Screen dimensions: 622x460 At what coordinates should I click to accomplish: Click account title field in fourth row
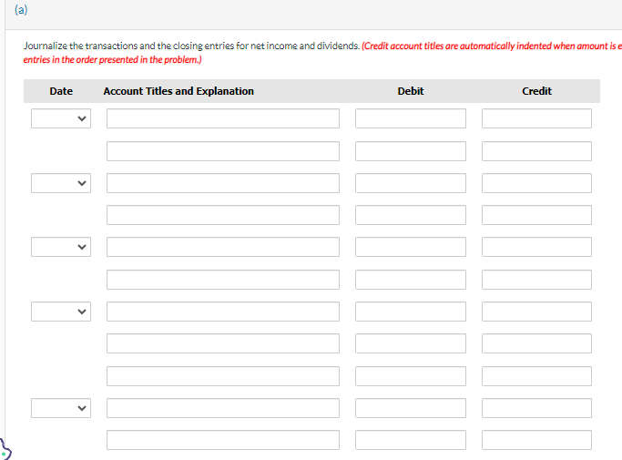[223, 215]
